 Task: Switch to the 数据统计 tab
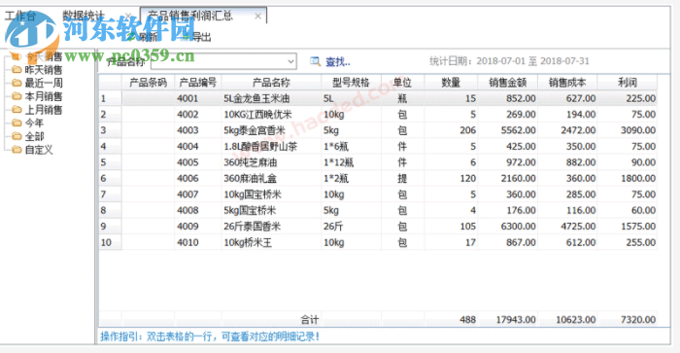click(x=84, y=16)
